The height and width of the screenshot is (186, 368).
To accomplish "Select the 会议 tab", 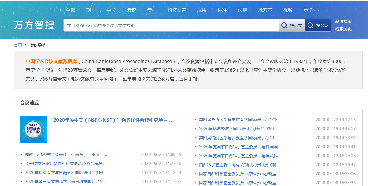I will tap(132, 10).
